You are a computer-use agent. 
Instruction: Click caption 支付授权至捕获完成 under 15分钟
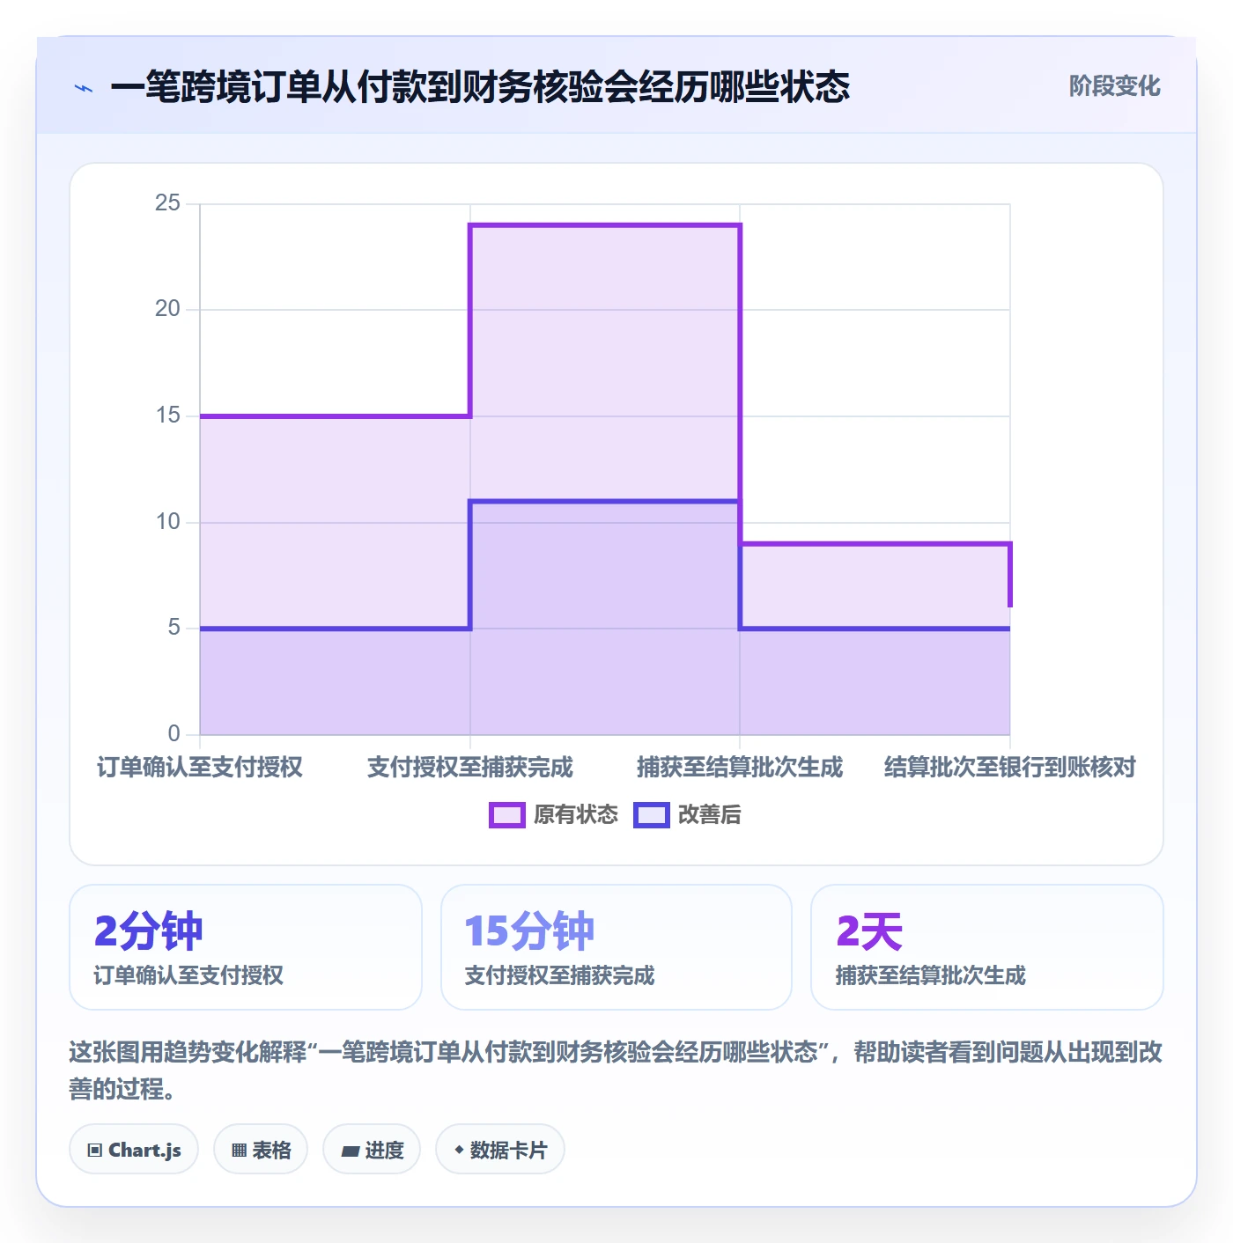[559, 975]
